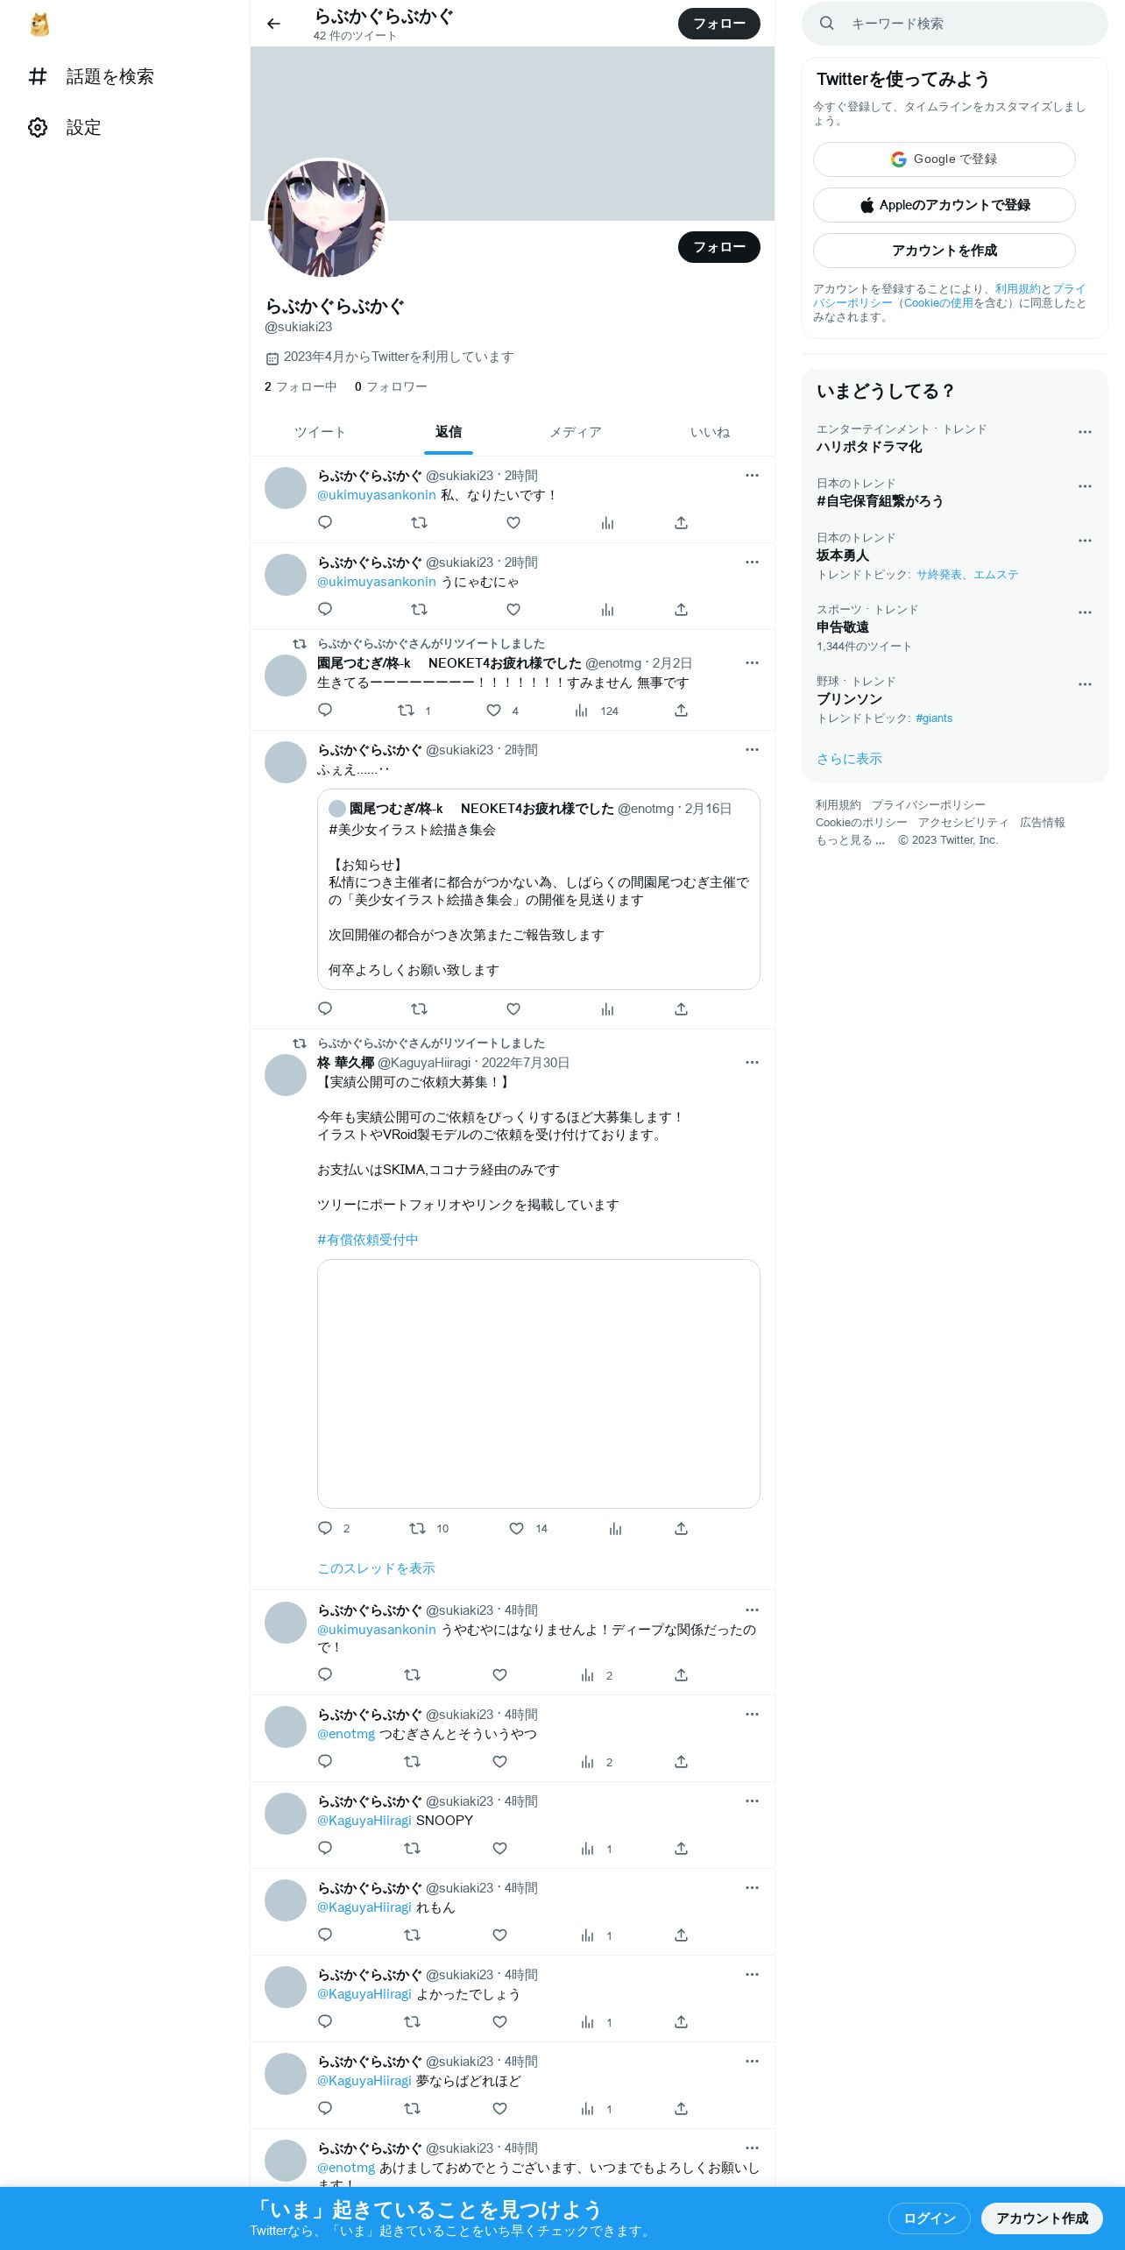Reply to the ふええ quote tweet
Viewport: 1125px width, 2250px height.
pyautogui.click(x=325, y=1009)
